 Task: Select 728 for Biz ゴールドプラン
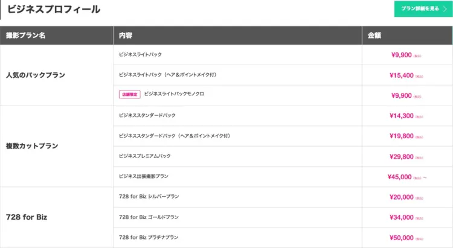point(149,217)
